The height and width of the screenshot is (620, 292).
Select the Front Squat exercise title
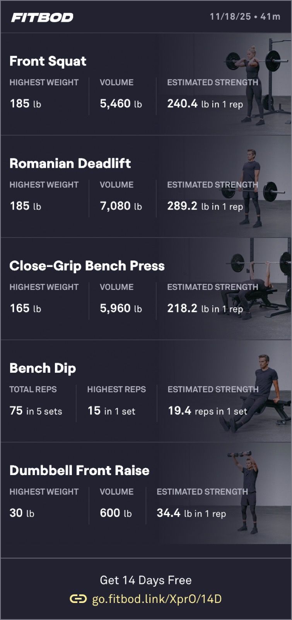click(47, 61)
